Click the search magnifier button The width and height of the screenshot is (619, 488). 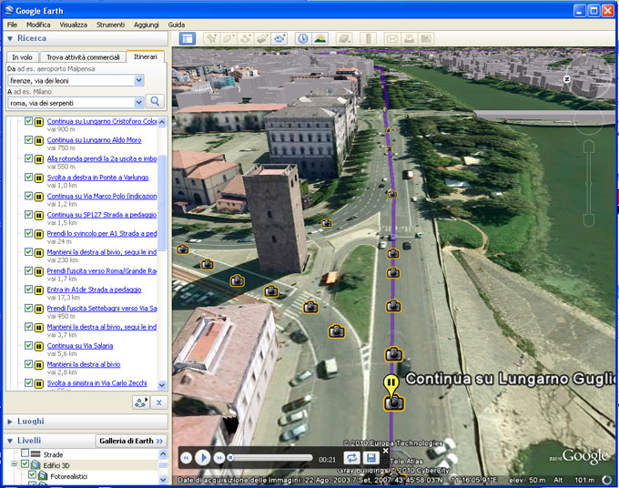[155, 101]
